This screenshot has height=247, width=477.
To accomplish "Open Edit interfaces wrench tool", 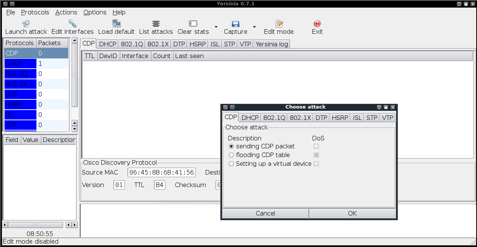I will tap(72, 24).
